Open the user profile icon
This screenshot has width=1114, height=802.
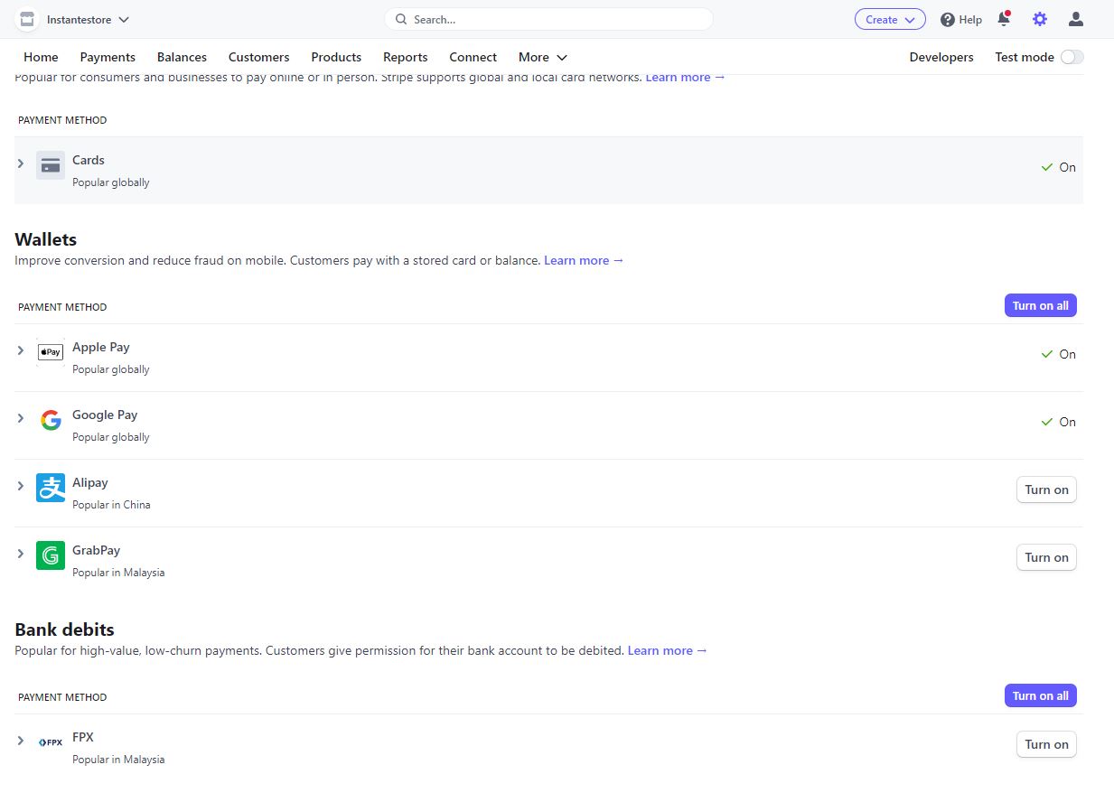point(1075,19)
